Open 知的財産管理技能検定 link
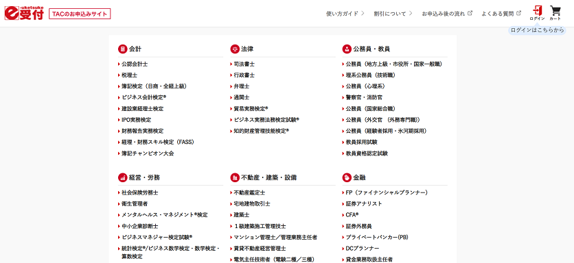 coord(262,131)
